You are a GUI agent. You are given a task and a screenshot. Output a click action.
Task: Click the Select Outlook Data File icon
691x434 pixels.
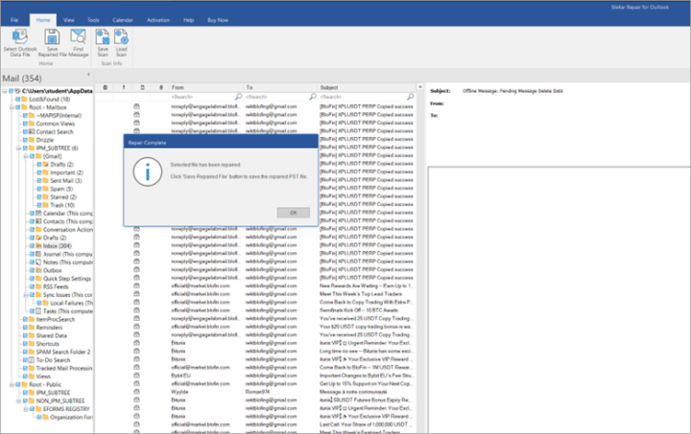(20, 37)
